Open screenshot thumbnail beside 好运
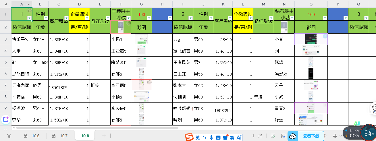376x141 pixels. tap(311, 120)
